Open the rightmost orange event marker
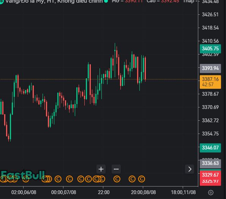The image size is (226, 199). point(142,179)
